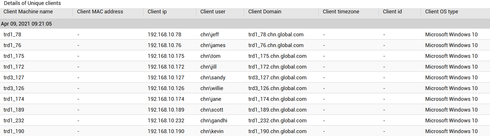Click IP address 192.168.10.172
490x136 pixels.
click(x=166, y=67)
